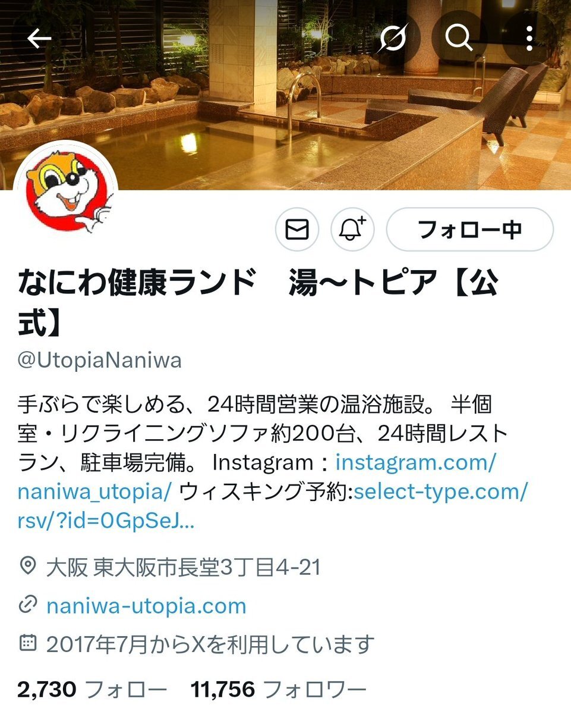
Task: Tap the chain link icon
Action: [27, 606]
